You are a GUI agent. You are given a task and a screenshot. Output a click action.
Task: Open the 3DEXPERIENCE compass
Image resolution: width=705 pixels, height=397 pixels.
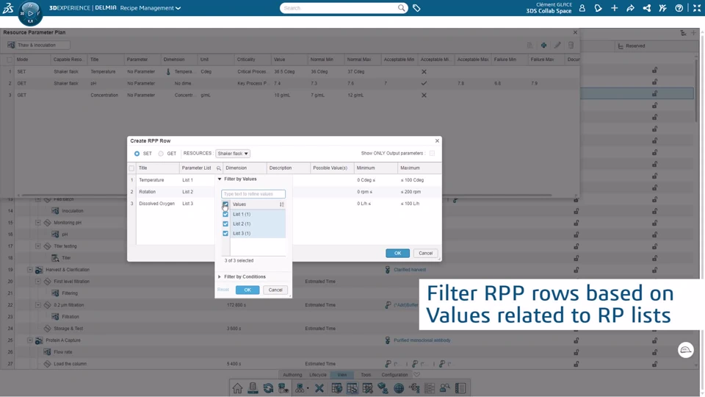[x=30, y=13]
